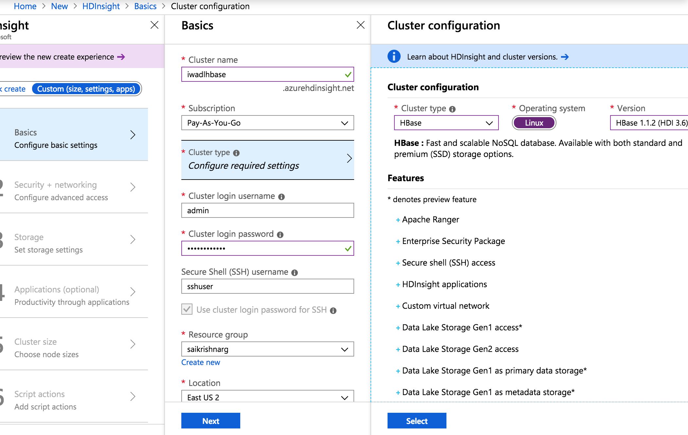Click Apache Ranger feature text
The width and height of the screenshot is (688, 435).
tap(430, 220)
